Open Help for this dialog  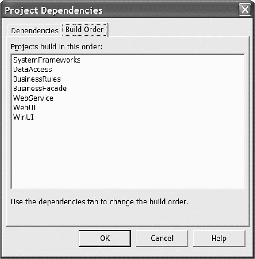point(219,238)
